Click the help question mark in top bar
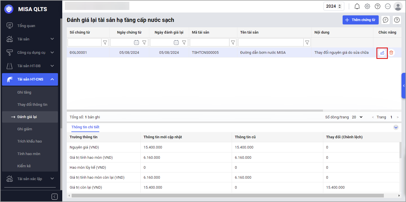The image size is (406, 202). point(378,6)
